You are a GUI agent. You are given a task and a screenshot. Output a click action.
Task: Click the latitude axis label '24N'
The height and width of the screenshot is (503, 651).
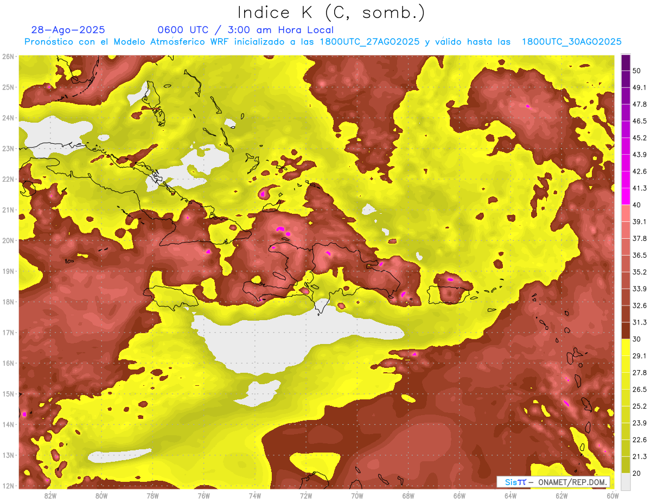pos(8,118)
